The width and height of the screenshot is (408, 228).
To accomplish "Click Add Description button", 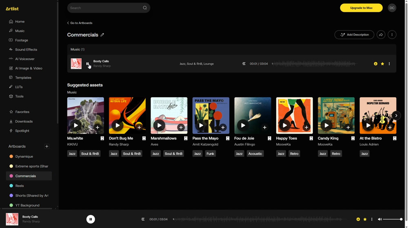I will 354,35.
